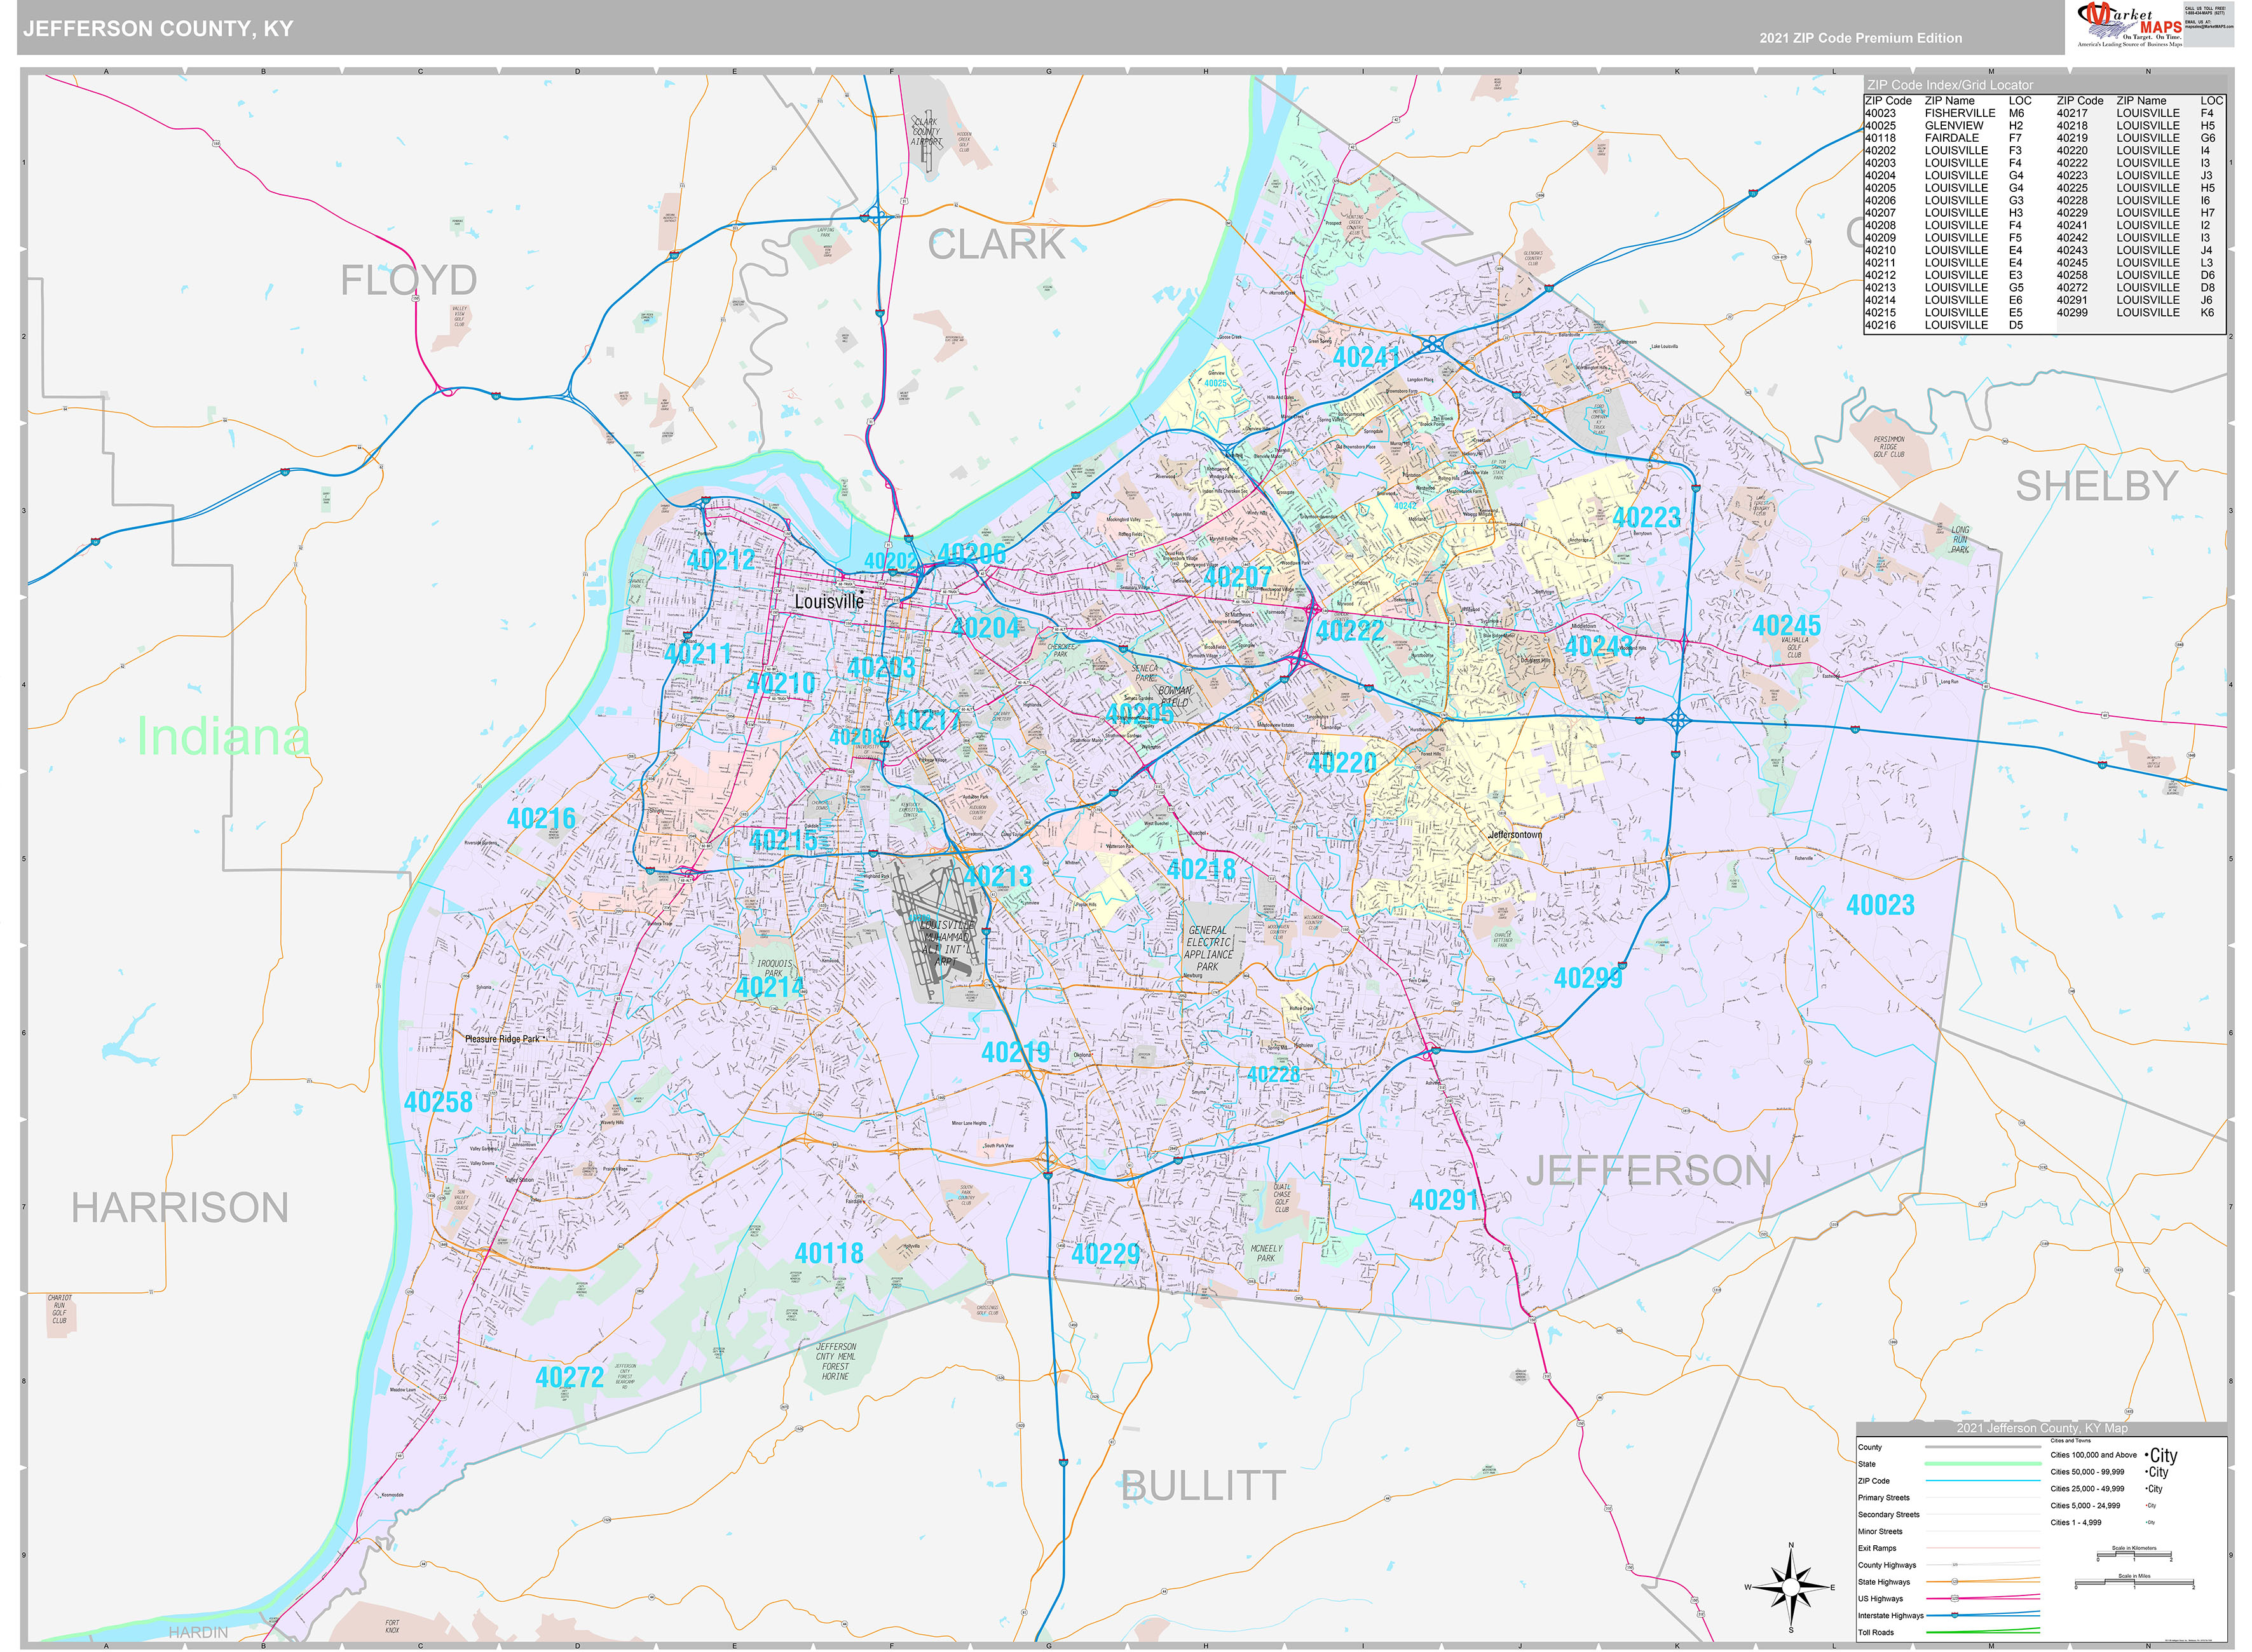
Task: Click the 40222 ZIP label on the map
Action: pyautogui.click(x=1349, y=631)
